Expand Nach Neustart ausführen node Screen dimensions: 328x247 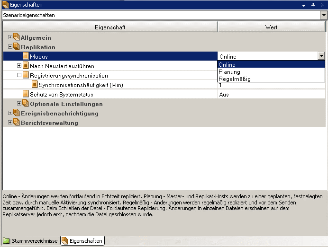(x=19, y=66)
